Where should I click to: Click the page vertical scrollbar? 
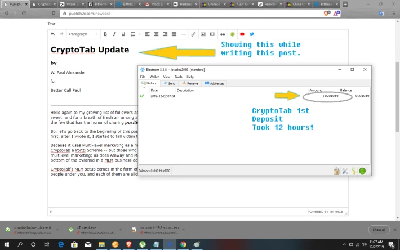click(397, 97)
